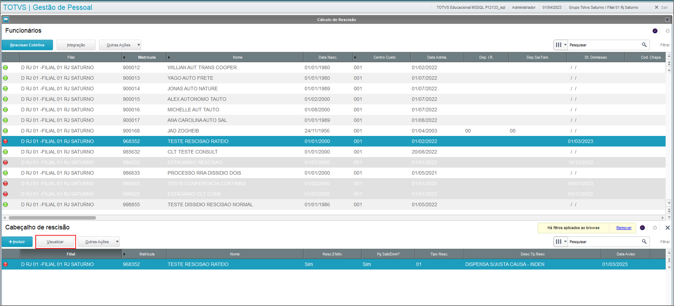This screenshot has width=674, height=306.
Task: Click search magnifier icon in Cabeçalho de rescisão
Action: tap(644, 242)
